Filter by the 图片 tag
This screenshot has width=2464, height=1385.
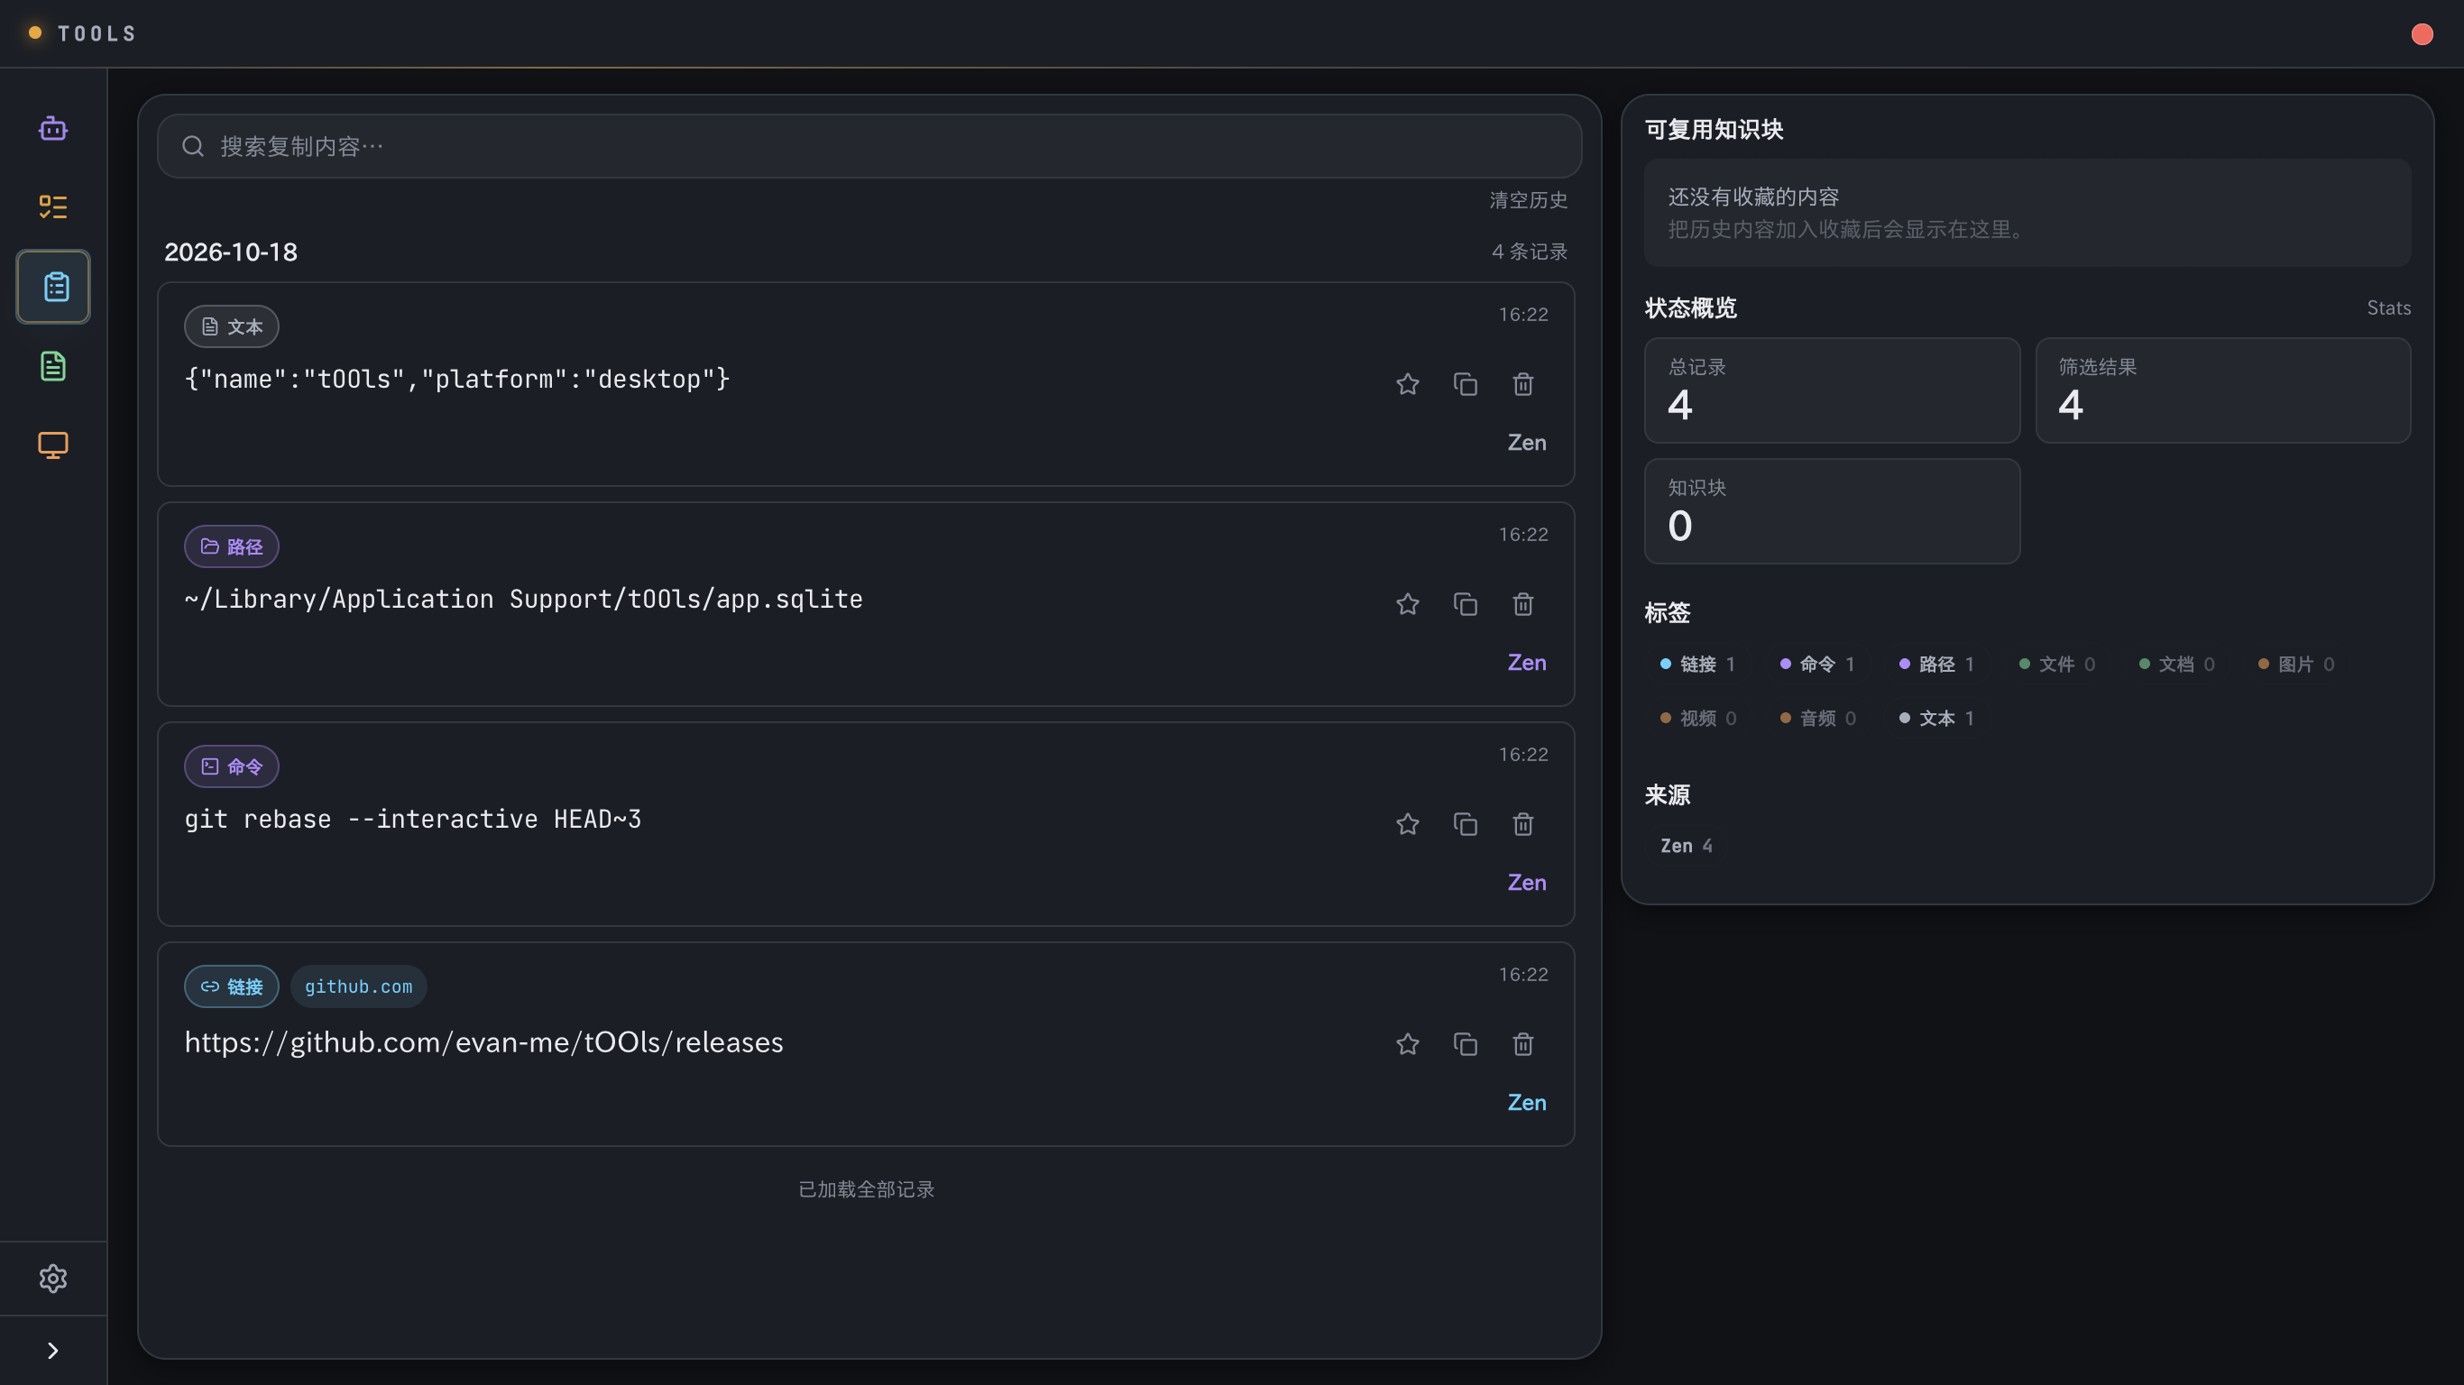pos(2295,664)
